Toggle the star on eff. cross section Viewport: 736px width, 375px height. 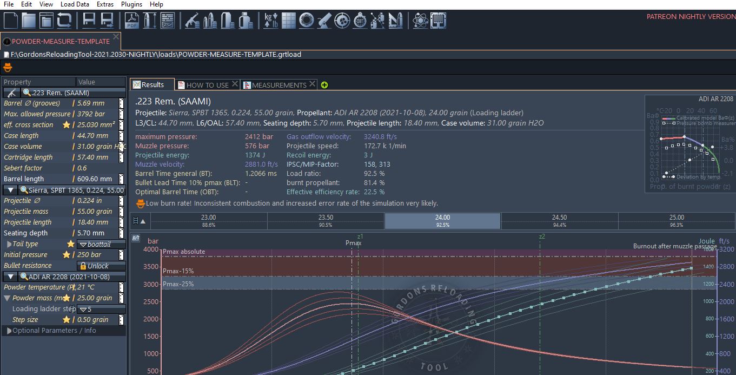point(67,125)
